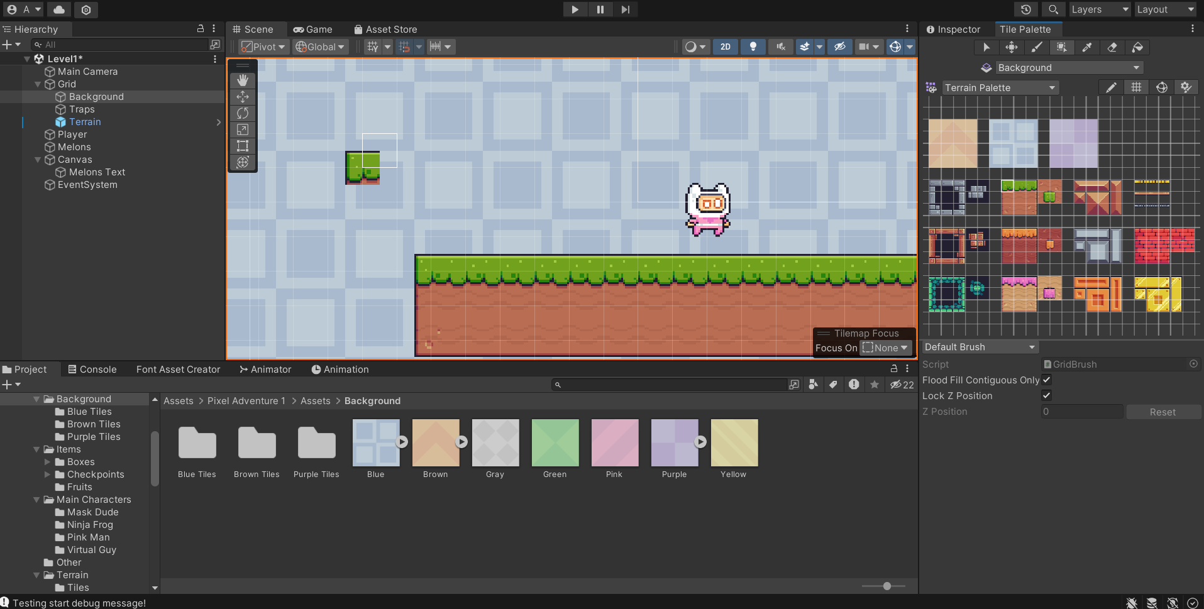Screen dimensions: 1204x609
Task: Switch to the Game tab
Action: pos(313,30)
